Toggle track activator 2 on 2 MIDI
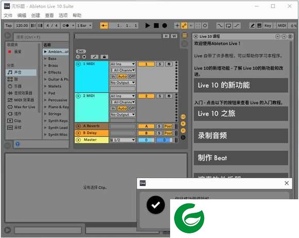 [x=146, y=96]
